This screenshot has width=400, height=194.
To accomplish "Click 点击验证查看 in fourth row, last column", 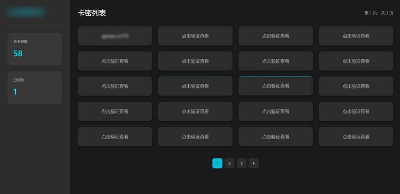I will point(356,111).
